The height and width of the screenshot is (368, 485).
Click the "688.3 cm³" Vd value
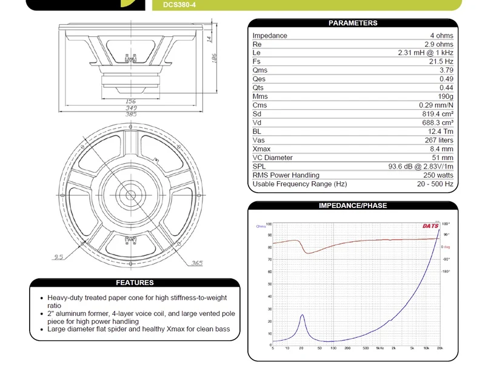tap(438, 122)
